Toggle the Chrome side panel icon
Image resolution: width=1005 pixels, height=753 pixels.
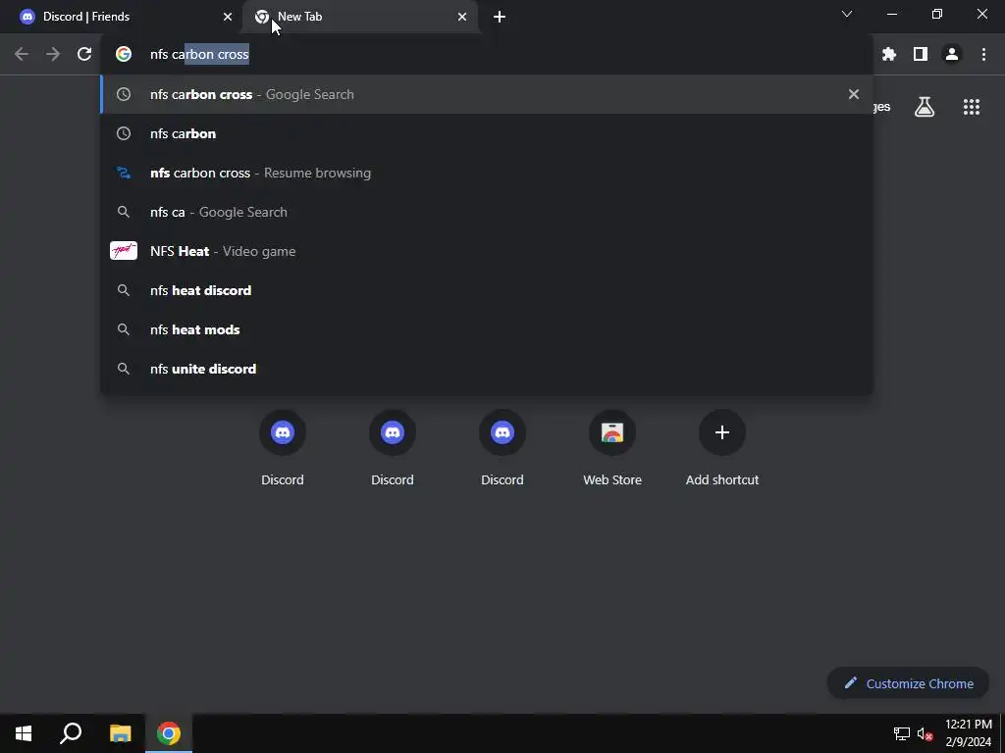(921, 54)
